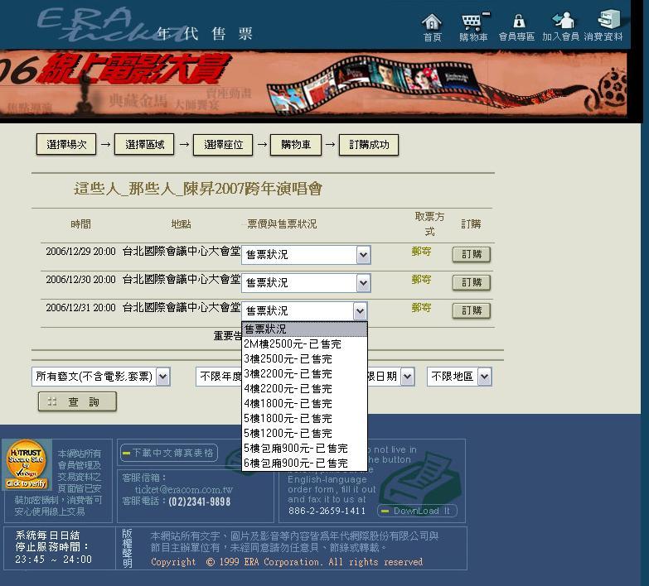Screen dimensions: 649x586
Task: Go to home page icon 首頁
Action: tap(432, 27)
